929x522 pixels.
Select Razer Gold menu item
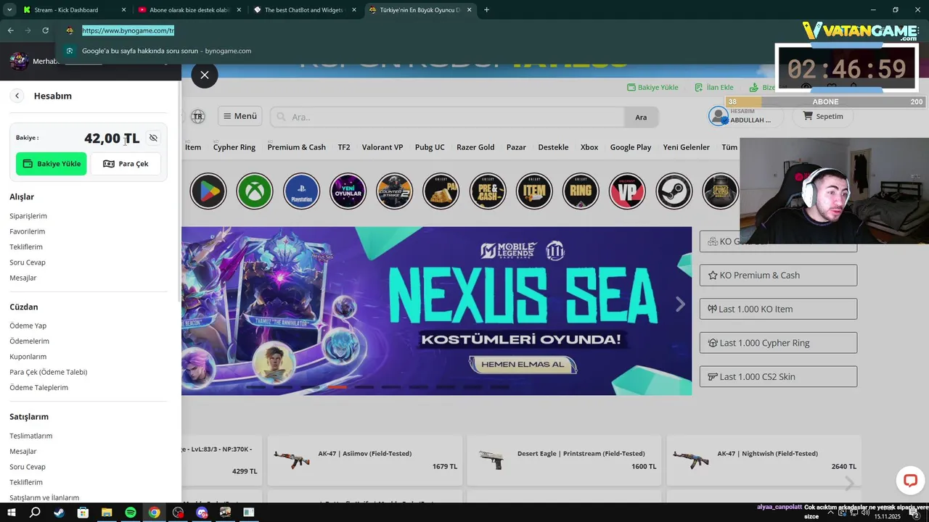(x=475, y=147)
